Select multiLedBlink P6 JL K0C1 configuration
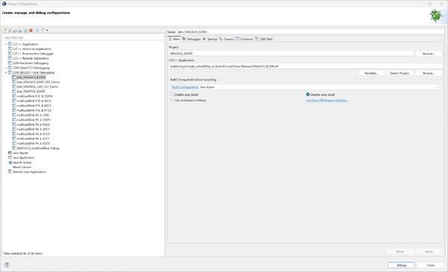 (31, 129)
